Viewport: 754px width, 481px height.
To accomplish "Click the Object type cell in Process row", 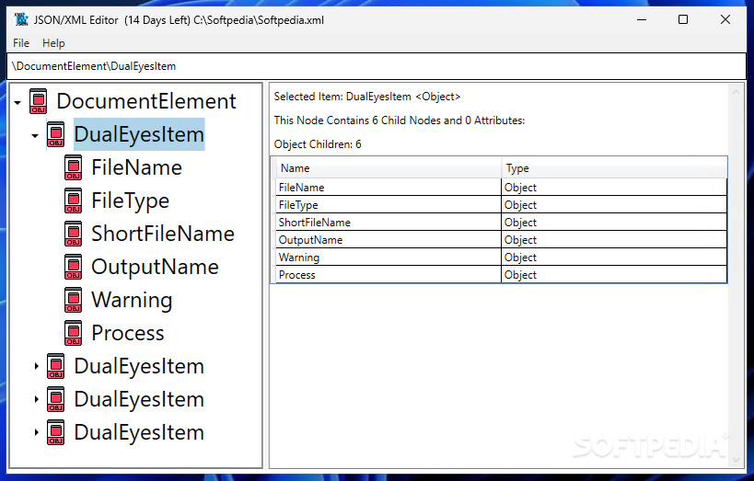I will click(x=614, y=275).
